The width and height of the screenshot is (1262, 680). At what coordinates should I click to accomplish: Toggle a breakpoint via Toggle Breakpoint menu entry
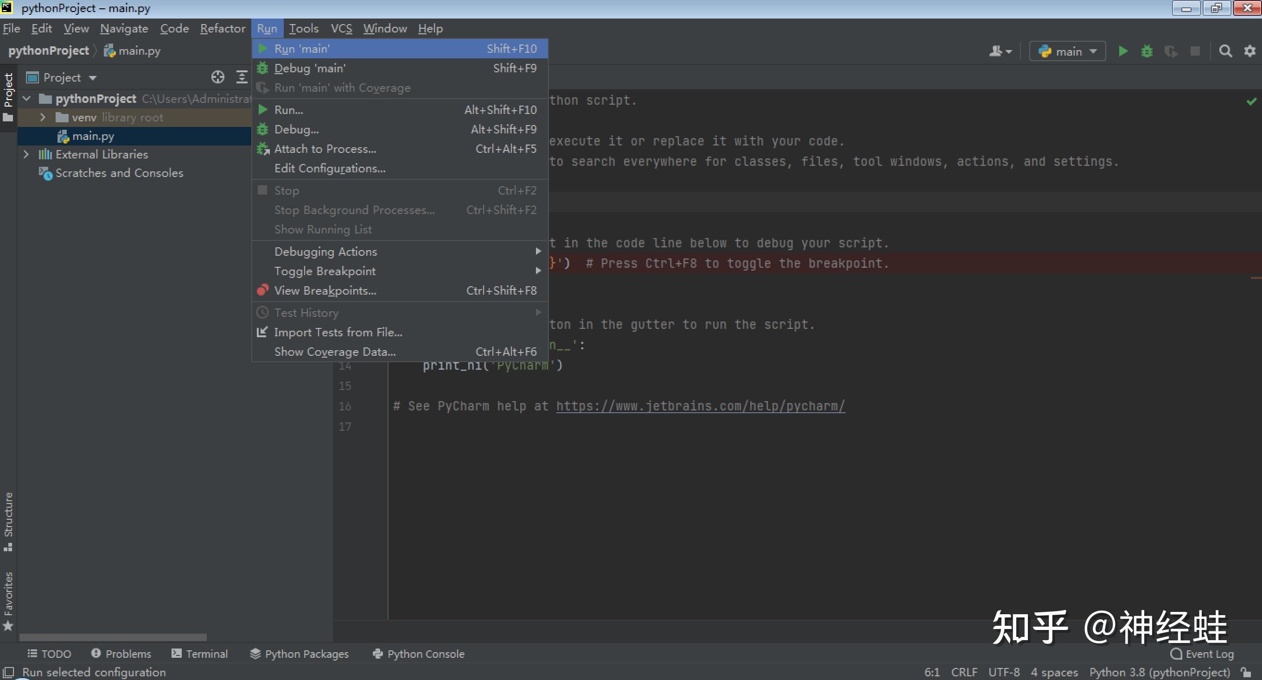point(325,271)
